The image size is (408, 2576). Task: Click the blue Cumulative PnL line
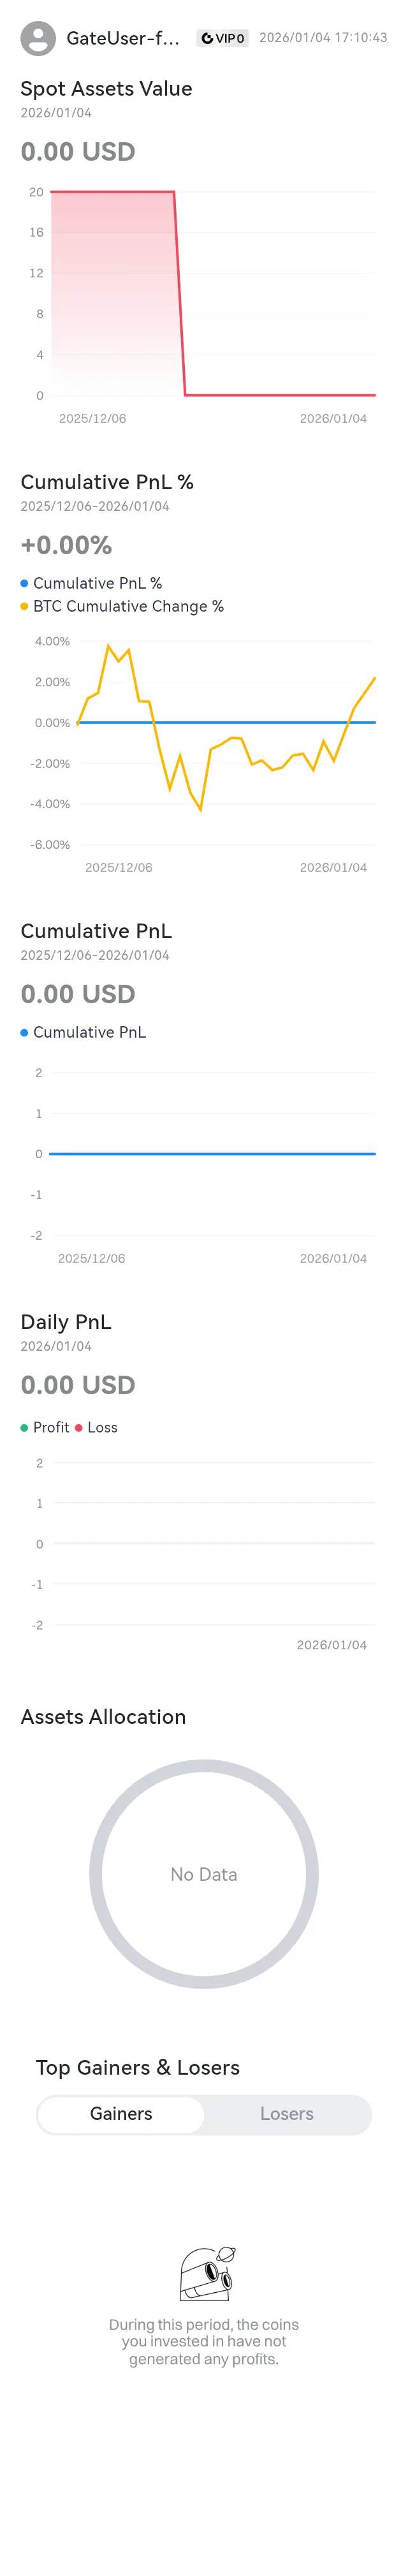tap(212, 1153)
